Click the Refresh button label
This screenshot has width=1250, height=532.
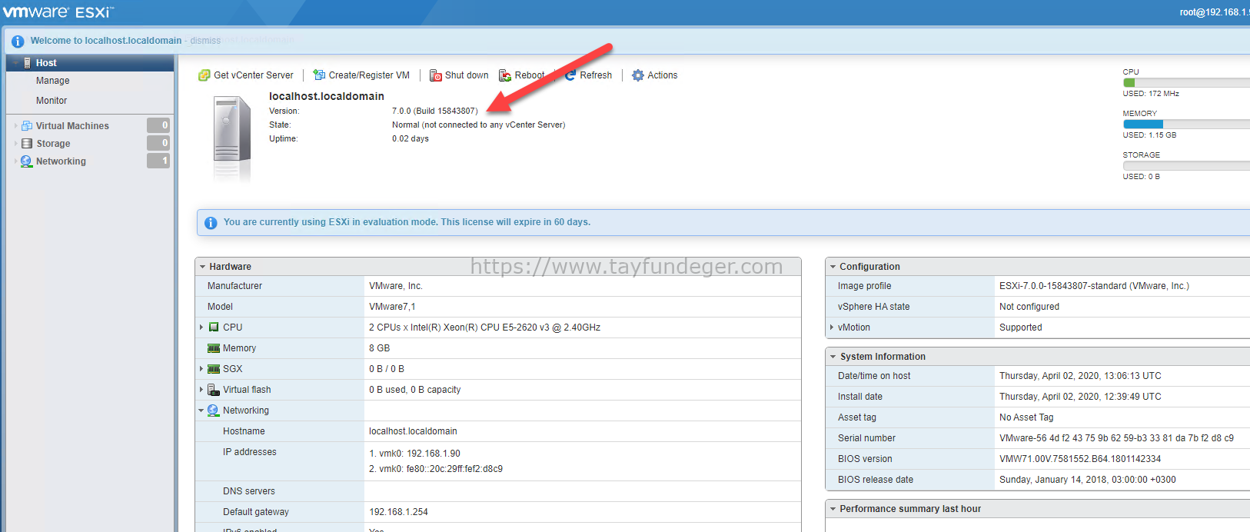click(596, 75)
